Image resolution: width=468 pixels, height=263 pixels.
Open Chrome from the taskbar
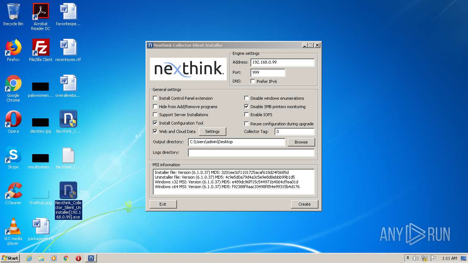(x=66, y=258)
